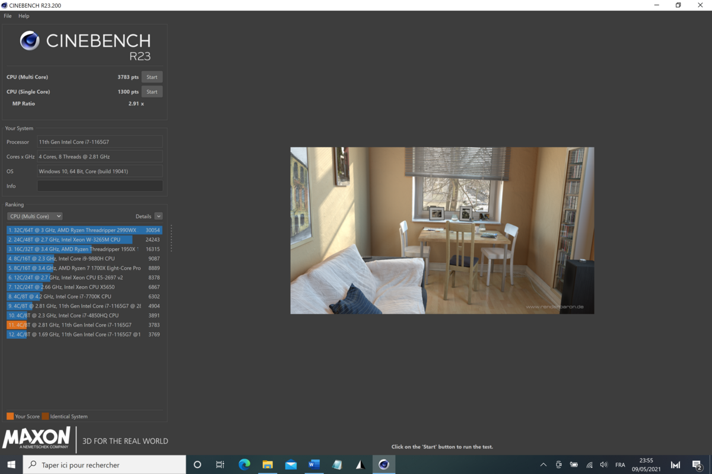Open the File menu

(8, 16)
